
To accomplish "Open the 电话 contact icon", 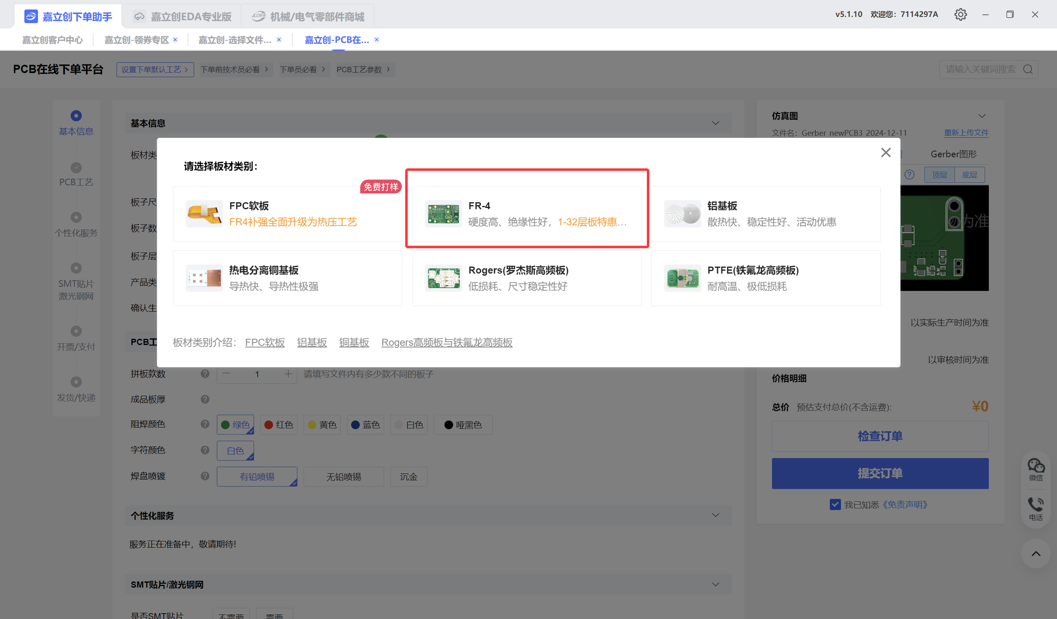I will pos(1036,508).
